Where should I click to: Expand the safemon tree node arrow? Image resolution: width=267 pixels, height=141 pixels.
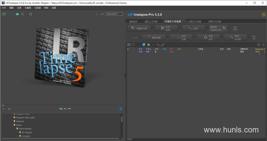[13, 121]
